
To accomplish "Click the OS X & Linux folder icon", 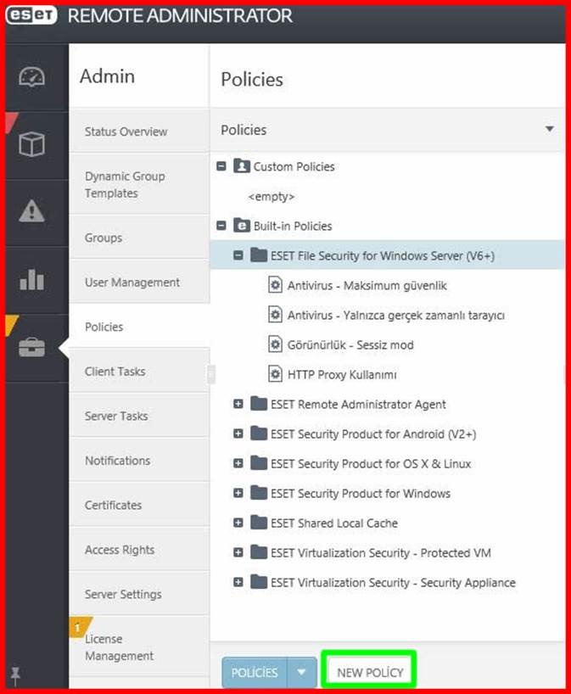I will 259,463.
